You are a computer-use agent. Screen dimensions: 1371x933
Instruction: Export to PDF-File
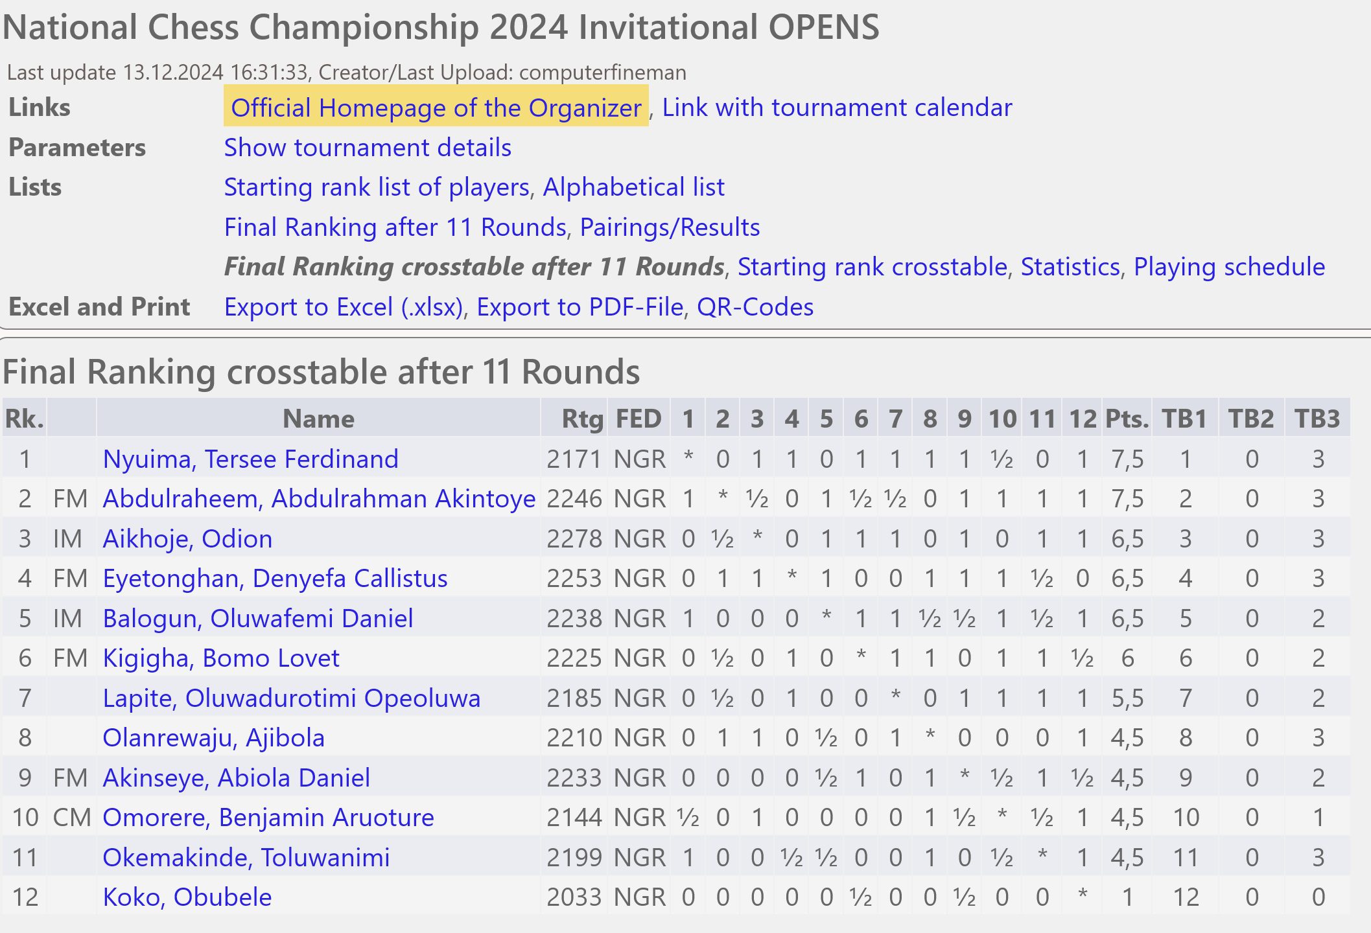pyautogui.click(x=580, y=307)
